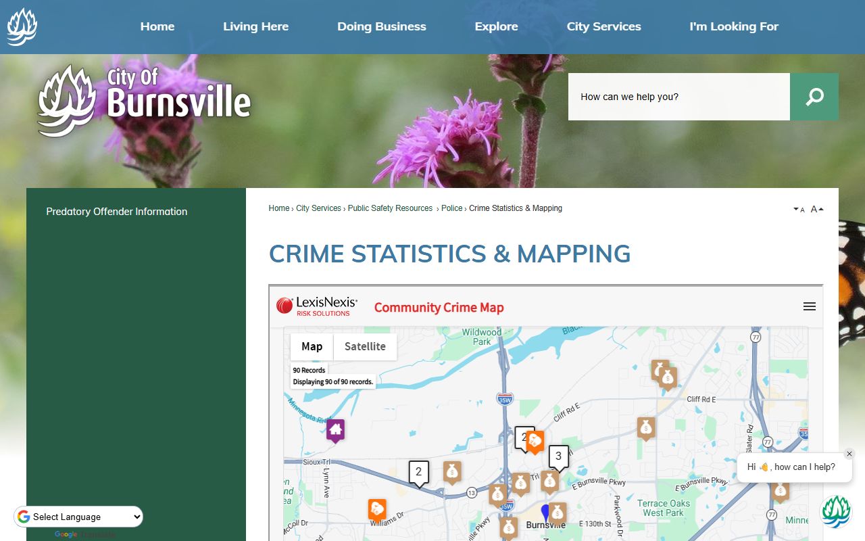This screenshot has width=865, height=541.
Task: Open the Home menu
Action: click(x=157, y=27)
